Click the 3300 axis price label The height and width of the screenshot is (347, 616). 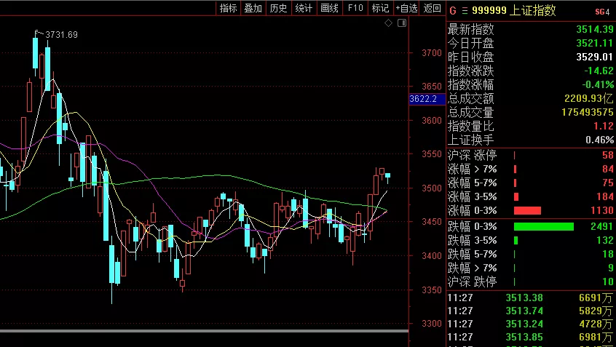click(x=432, y=324)
